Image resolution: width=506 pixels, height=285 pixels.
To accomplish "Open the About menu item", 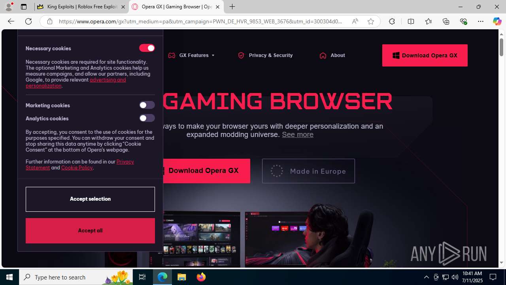I will point(338,55).
